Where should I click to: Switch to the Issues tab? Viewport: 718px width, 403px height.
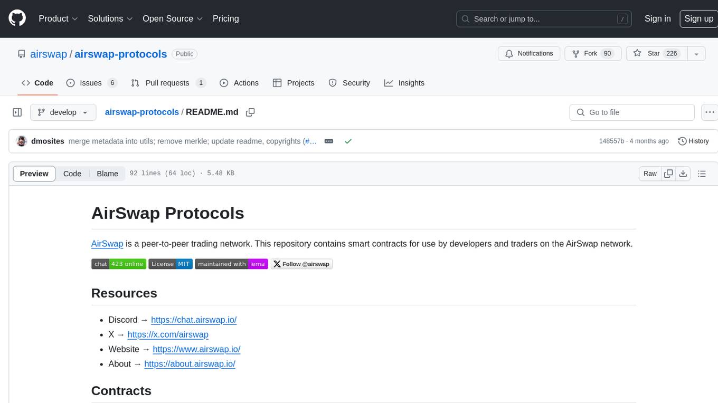pos(91,83)
